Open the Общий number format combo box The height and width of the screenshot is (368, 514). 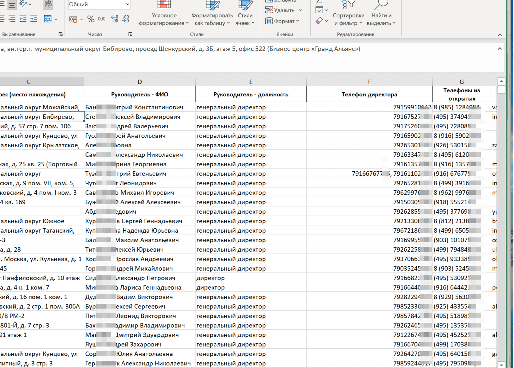[x=99, y=4]
